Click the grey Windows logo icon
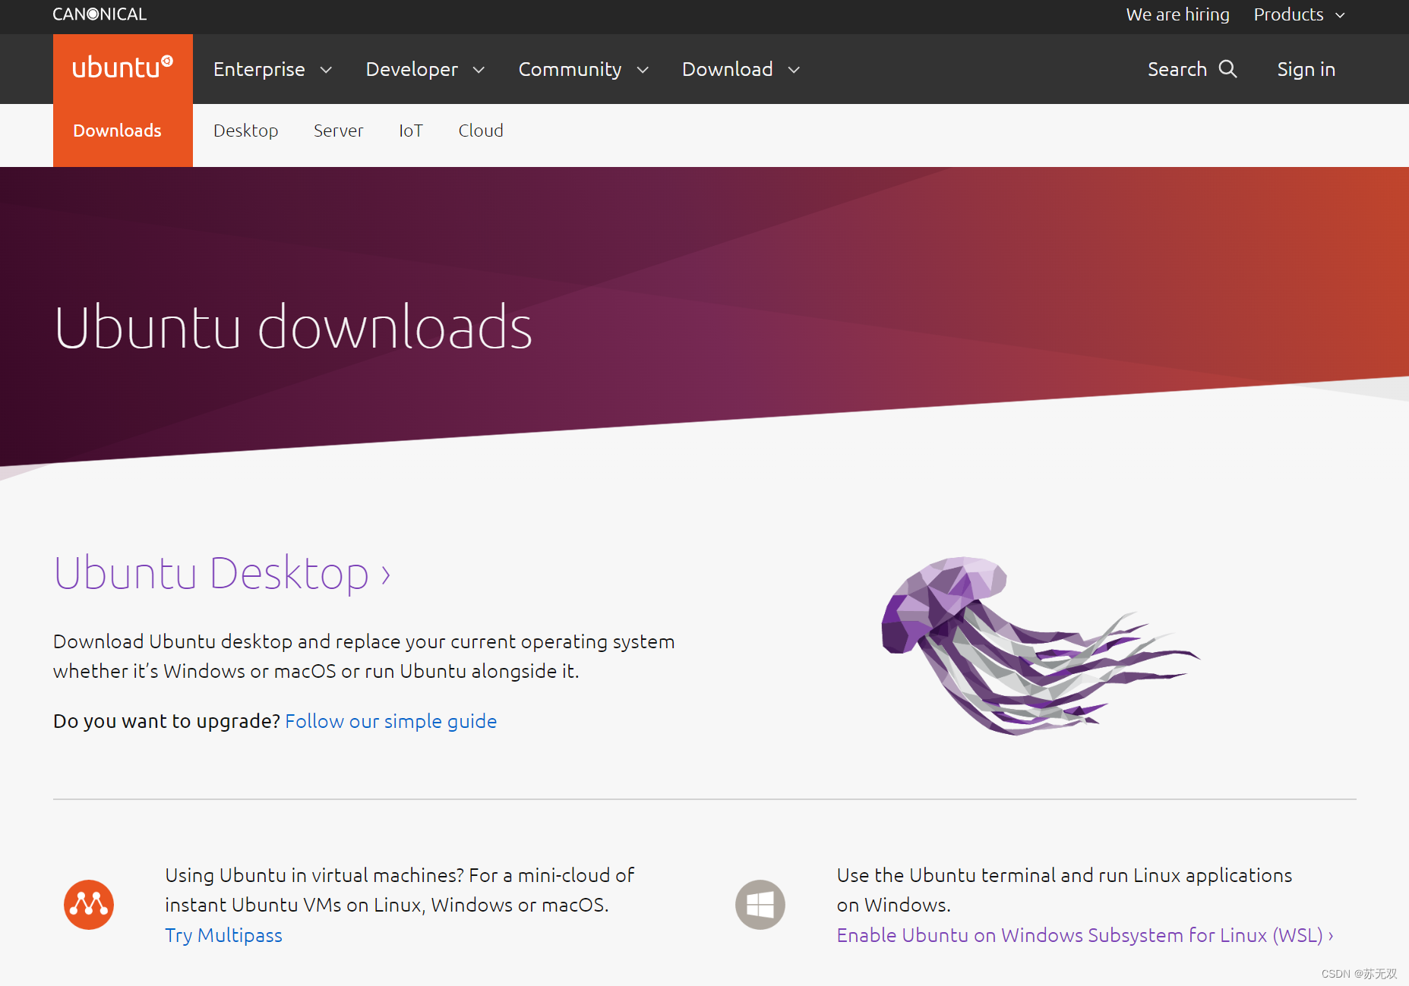The width and height of the screenshot is (1409, 986). coord(760,905)
